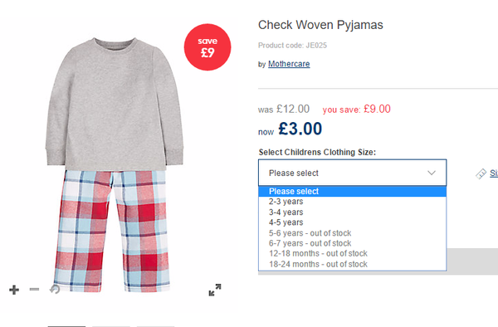Choose the highlighted Please select option
The width and height of the screenshot is (498, 327).
click(x=352, y=191)
